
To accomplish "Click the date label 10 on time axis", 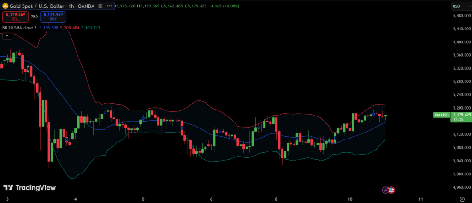I will tap(350, 199).
